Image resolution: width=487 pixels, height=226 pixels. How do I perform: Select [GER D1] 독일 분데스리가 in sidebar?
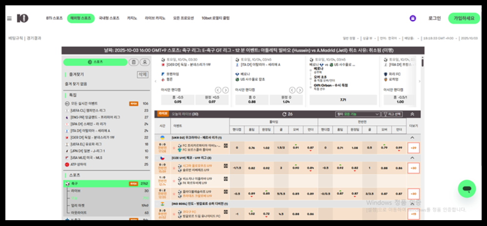[106, 137]
